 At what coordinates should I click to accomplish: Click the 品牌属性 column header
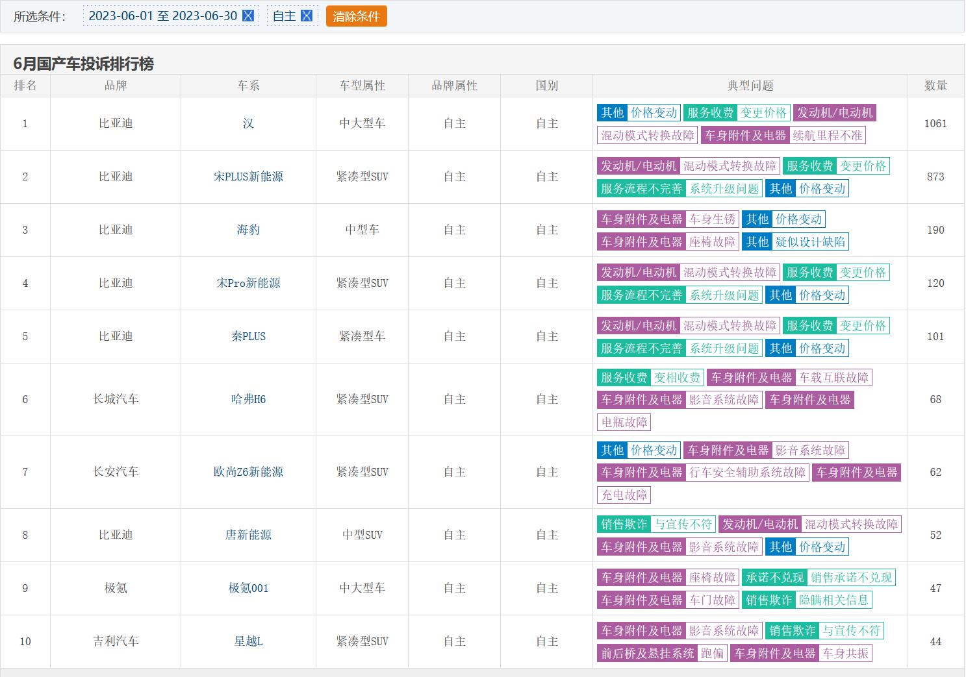pyautogui.click(x=455, y=86)
